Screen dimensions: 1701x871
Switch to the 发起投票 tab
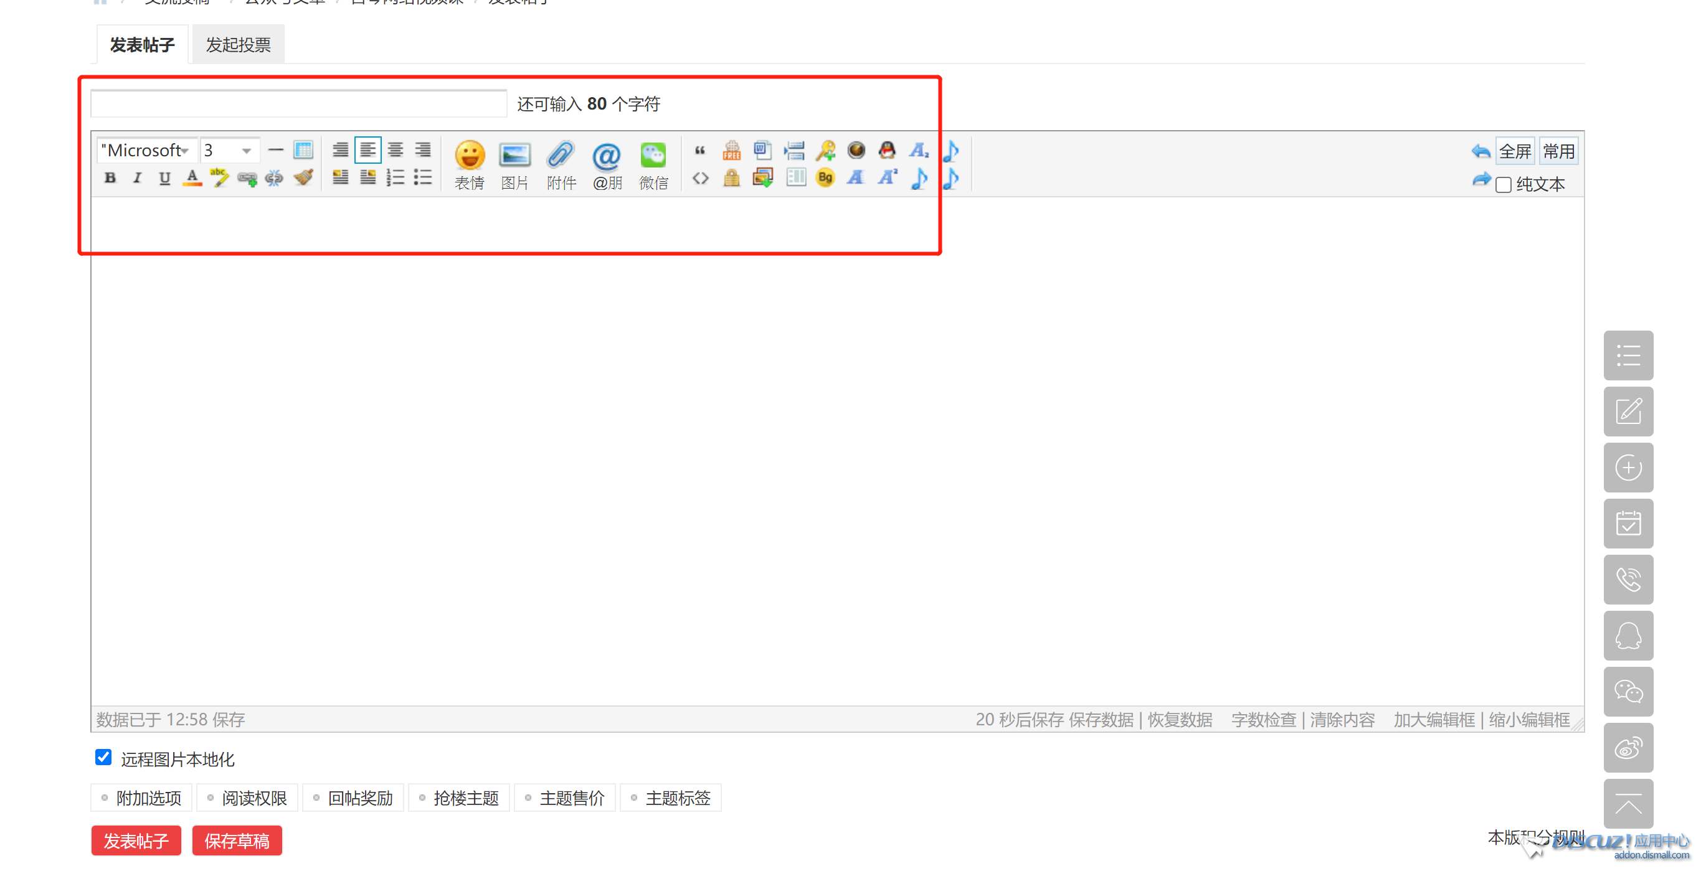(238, 45)
